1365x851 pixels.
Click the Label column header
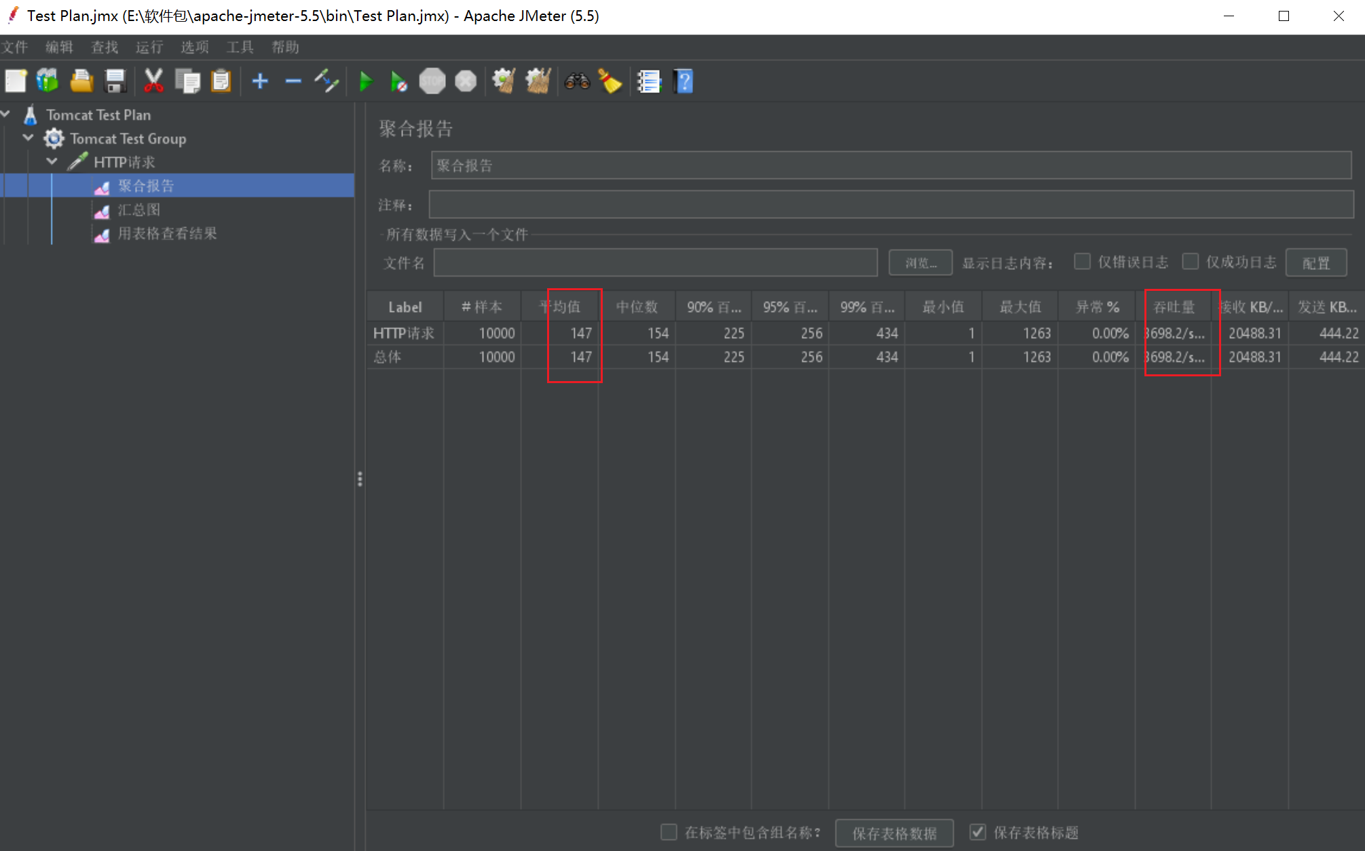(x=405, y=306)
